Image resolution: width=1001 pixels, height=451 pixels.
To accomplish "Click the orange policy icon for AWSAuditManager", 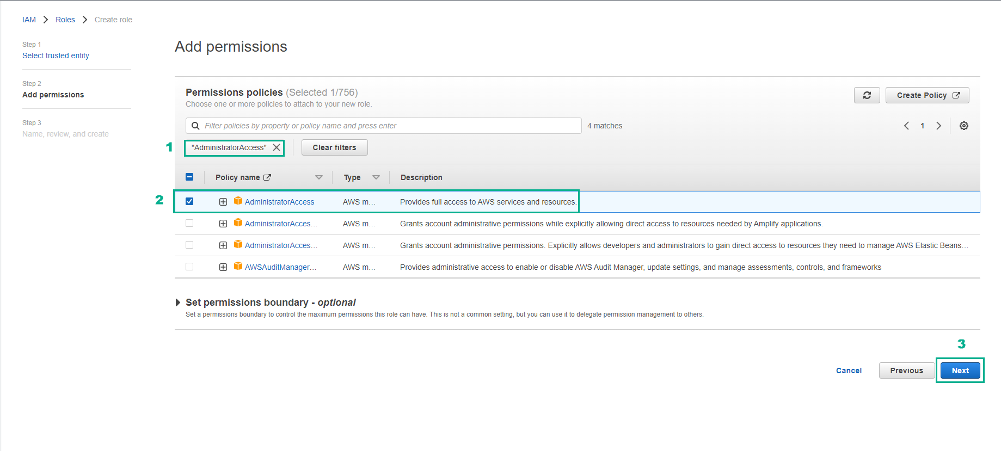I will point(238,267).
